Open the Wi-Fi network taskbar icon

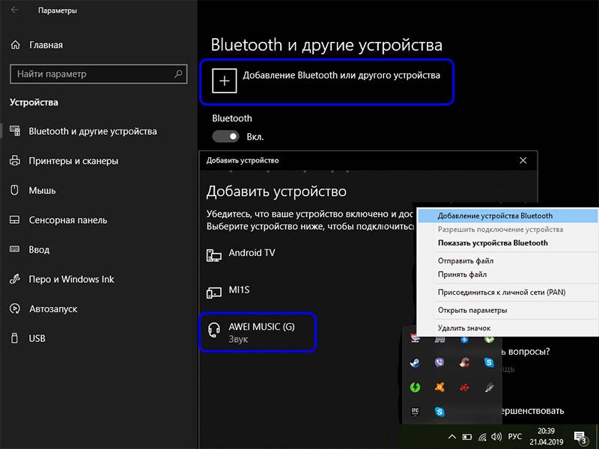coord(482,437)
